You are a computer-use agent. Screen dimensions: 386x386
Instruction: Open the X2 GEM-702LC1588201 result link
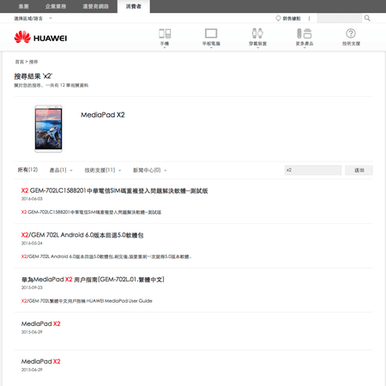[114, 190]
